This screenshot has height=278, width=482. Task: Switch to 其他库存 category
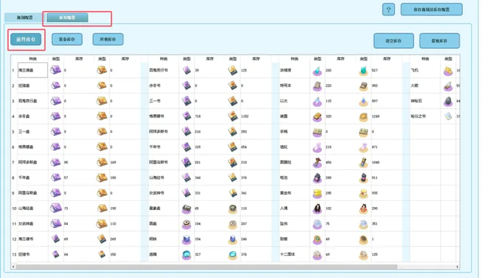point(108,40)
